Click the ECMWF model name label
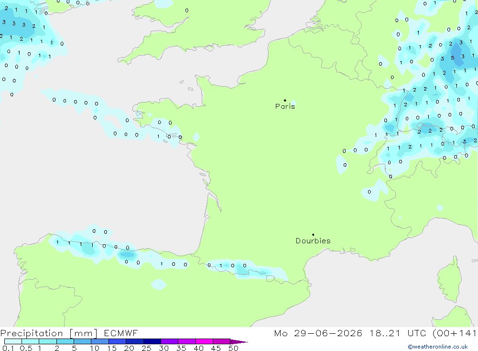 pos(121,333)
